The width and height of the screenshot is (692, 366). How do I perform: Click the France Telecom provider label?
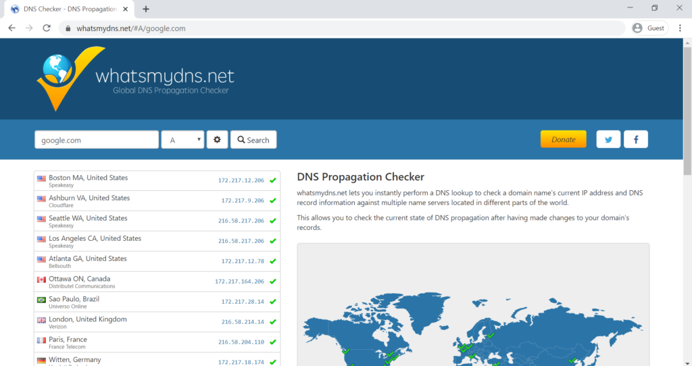click(x=67, y=347)
